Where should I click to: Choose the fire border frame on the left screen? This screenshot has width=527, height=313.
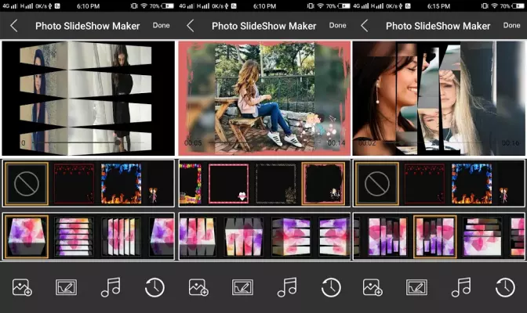click(120, 184)
